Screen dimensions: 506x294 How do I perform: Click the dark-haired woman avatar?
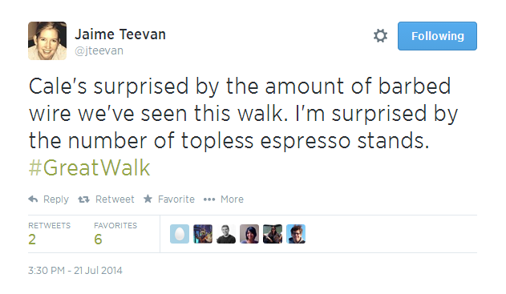(x=249, y=234)
